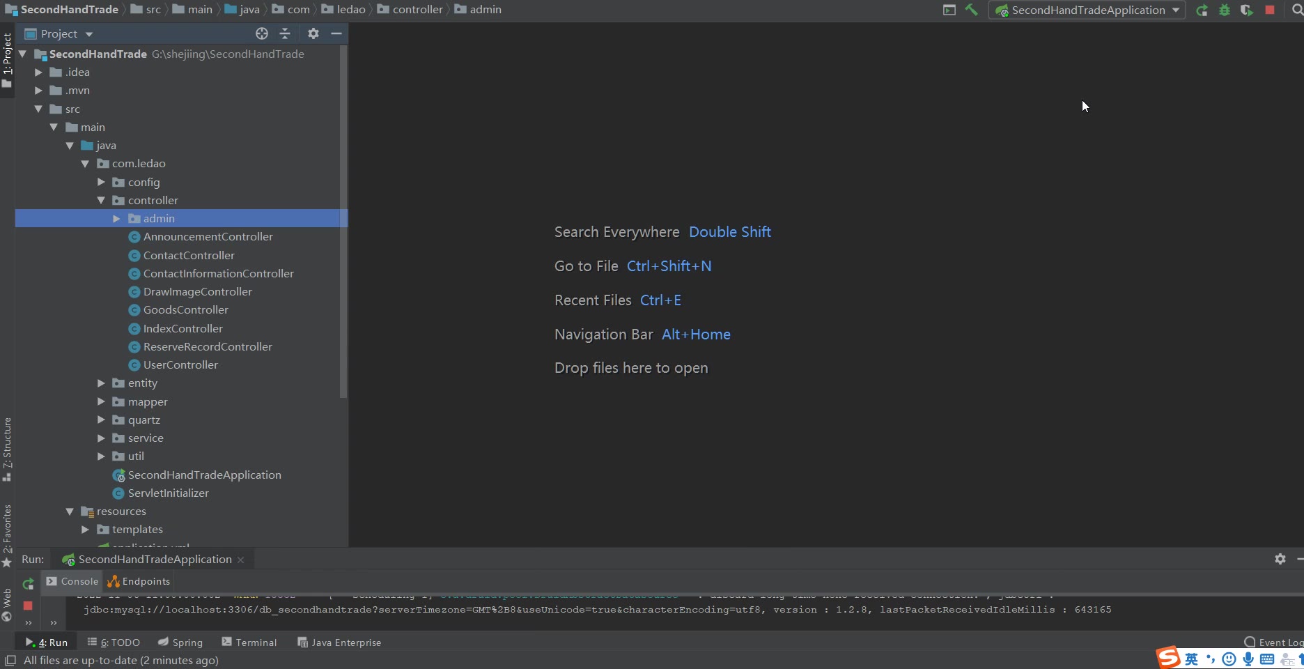This screenshot has width=1304, height=669.
Task: Open the Event Log button
Action: tap(1273, 643)
